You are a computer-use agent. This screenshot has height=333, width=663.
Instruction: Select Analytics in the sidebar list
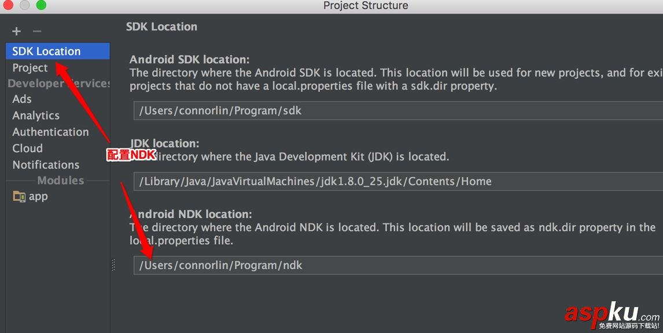[x=36, y=115]
